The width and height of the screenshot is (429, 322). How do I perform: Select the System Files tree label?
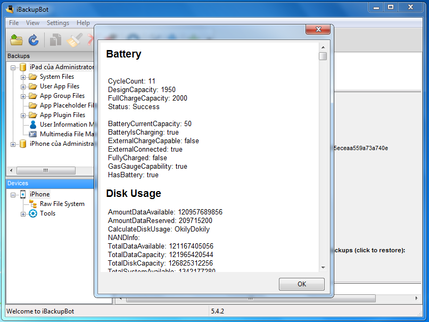pos(57,77)
